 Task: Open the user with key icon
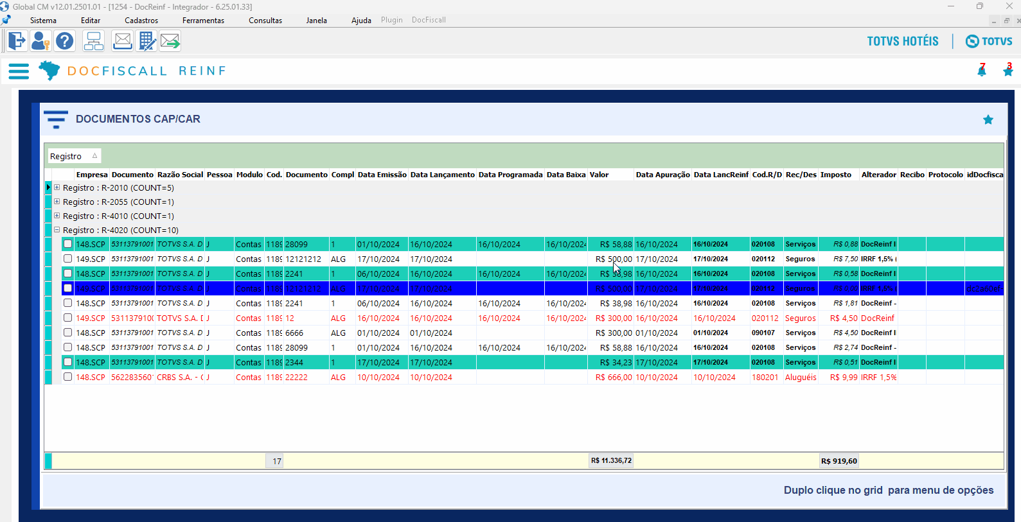point(40,41)
